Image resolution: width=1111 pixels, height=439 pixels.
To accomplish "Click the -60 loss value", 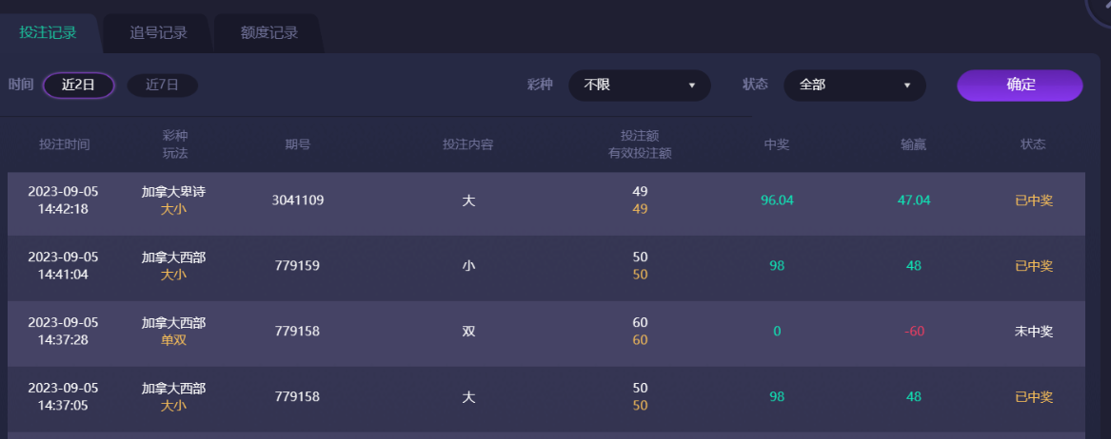I will pyautogui.click(x=914, y=332).
